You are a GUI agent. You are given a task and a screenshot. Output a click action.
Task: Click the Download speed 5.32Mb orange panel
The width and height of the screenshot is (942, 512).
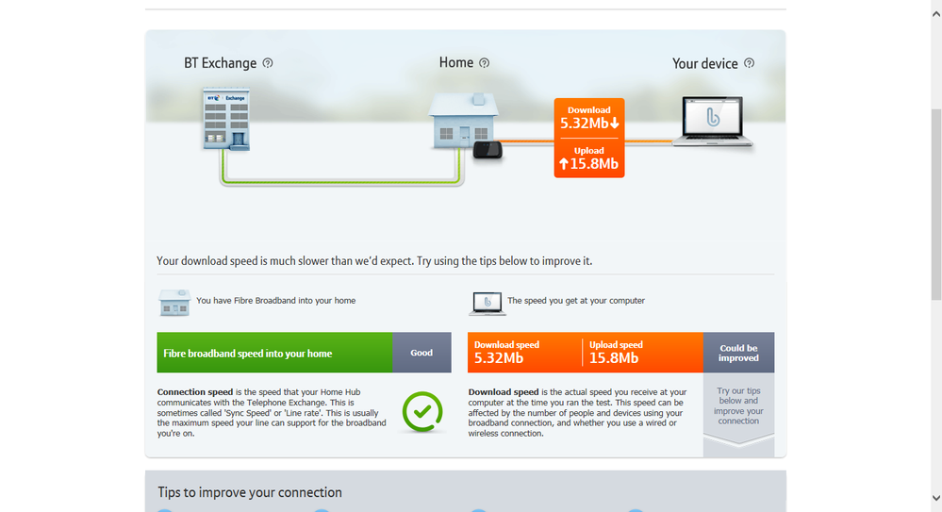[524, 353]
